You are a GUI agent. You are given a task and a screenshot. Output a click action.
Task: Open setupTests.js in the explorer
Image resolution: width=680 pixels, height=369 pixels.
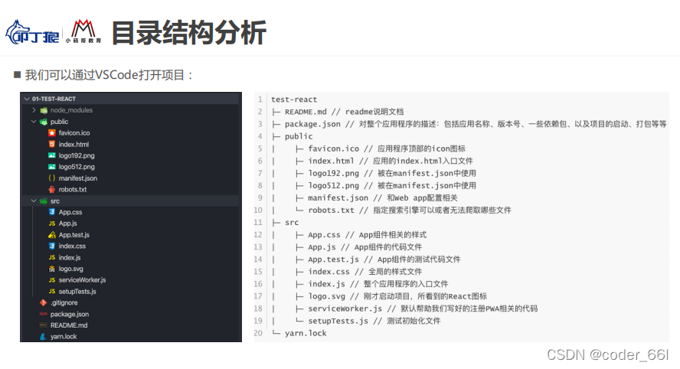point(77,292)
